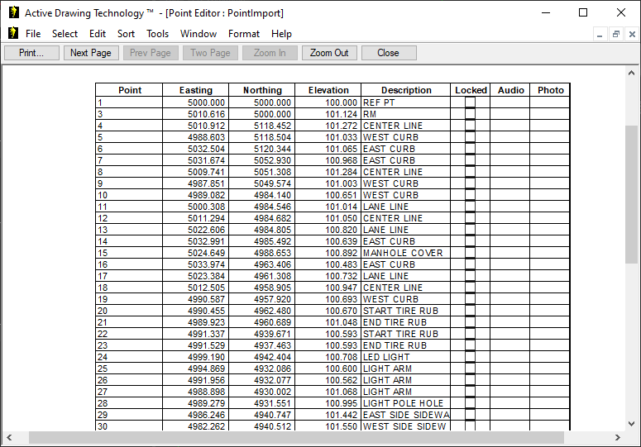Close the print preview
The image size is (641, 447).
(388, 53)
